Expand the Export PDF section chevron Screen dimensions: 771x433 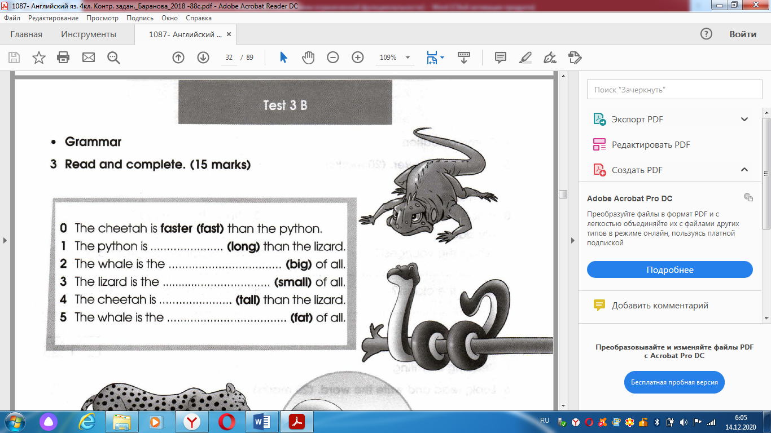[744, 120]
